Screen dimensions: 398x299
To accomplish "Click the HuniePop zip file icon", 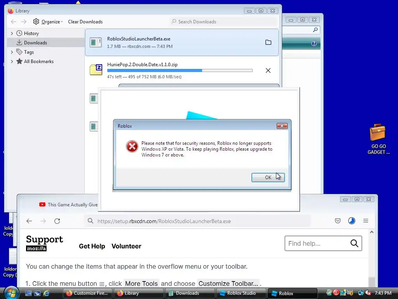I will [96, 70].
